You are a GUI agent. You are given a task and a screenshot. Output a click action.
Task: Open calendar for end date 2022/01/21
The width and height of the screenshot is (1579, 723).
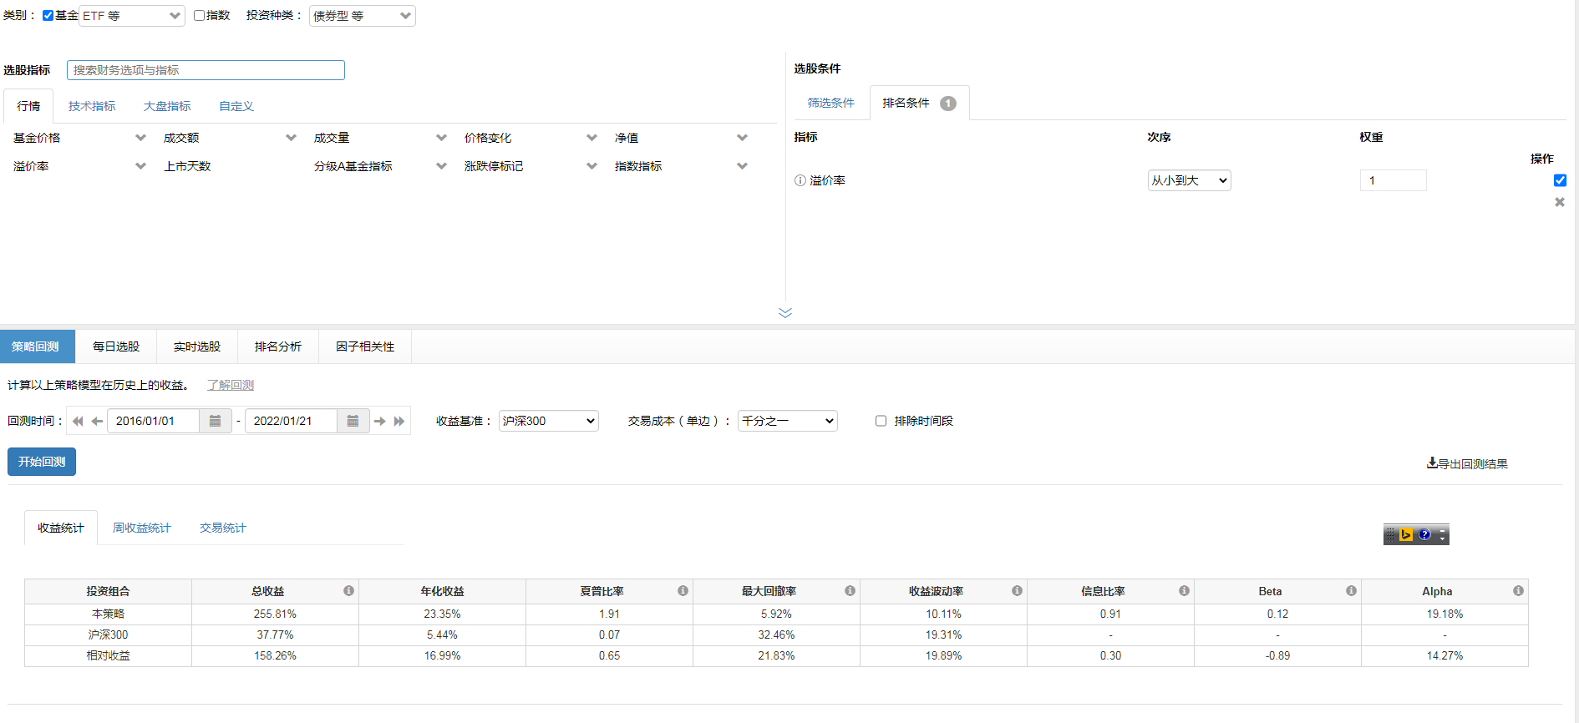353,422
